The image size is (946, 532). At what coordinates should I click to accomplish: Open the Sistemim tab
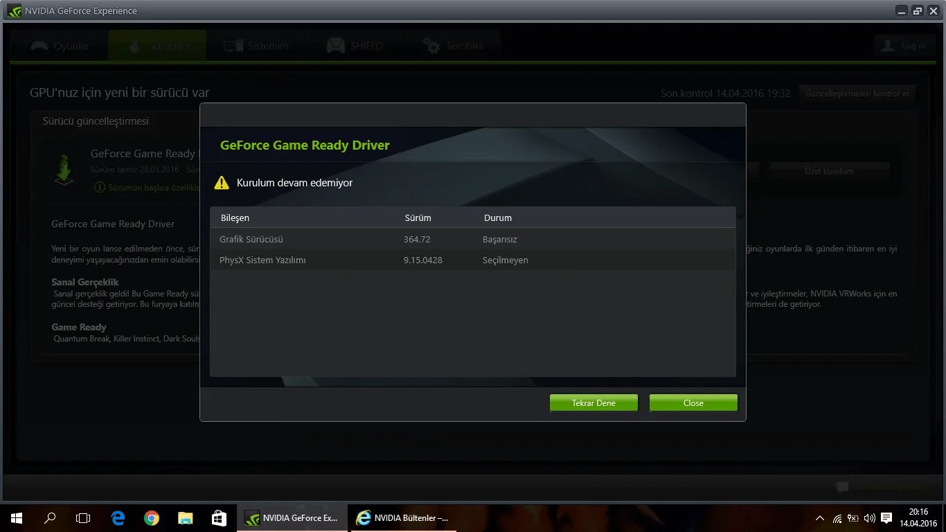[255, 46]
